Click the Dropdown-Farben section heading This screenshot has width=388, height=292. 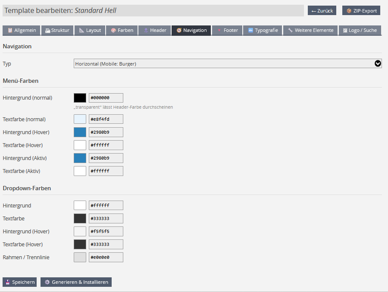(x=27, y=188)
